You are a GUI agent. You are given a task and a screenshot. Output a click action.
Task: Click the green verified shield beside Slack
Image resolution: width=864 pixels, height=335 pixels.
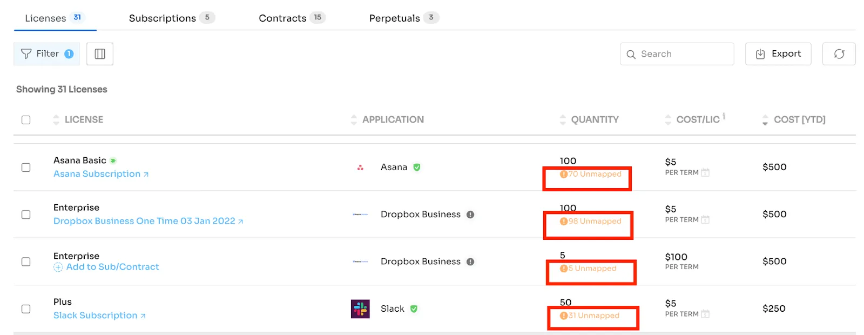414,309
